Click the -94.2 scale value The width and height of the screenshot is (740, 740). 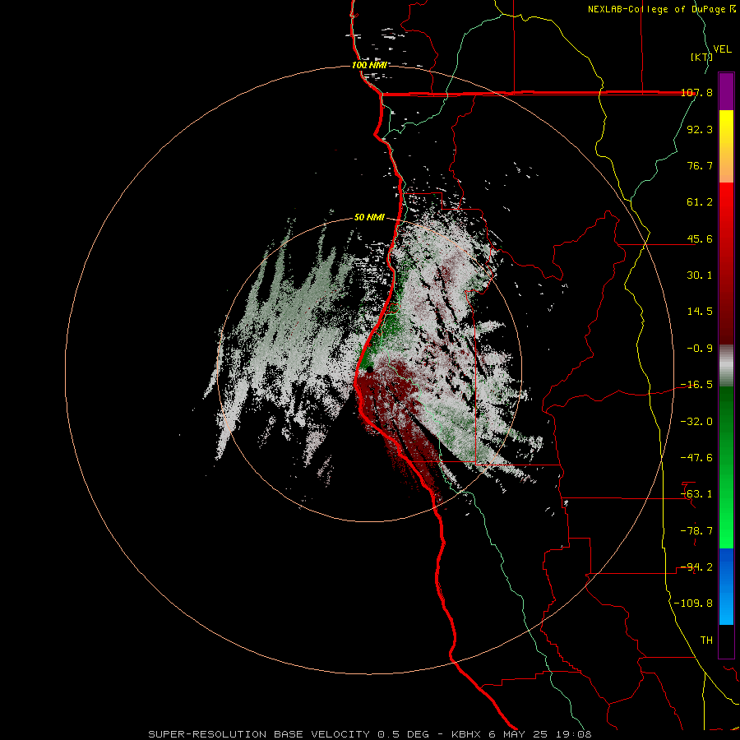(696, 567)
